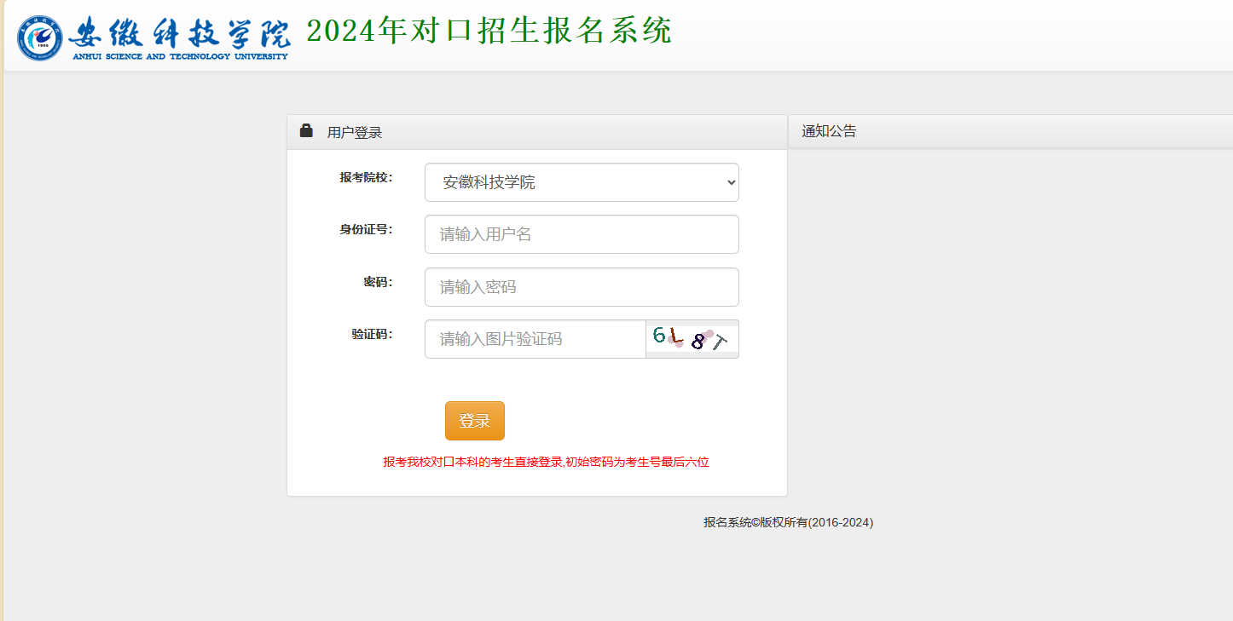Click the 密码 field label
This screenshot has width=1233, height=621.
point(378,282)
